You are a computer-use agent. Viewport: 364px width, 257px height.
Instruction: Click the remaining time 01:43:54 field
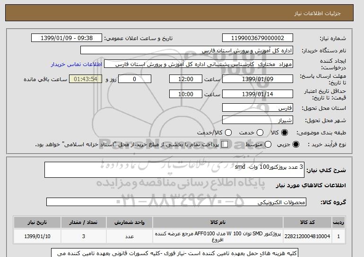pyautogui.click(x=86, y=79)
